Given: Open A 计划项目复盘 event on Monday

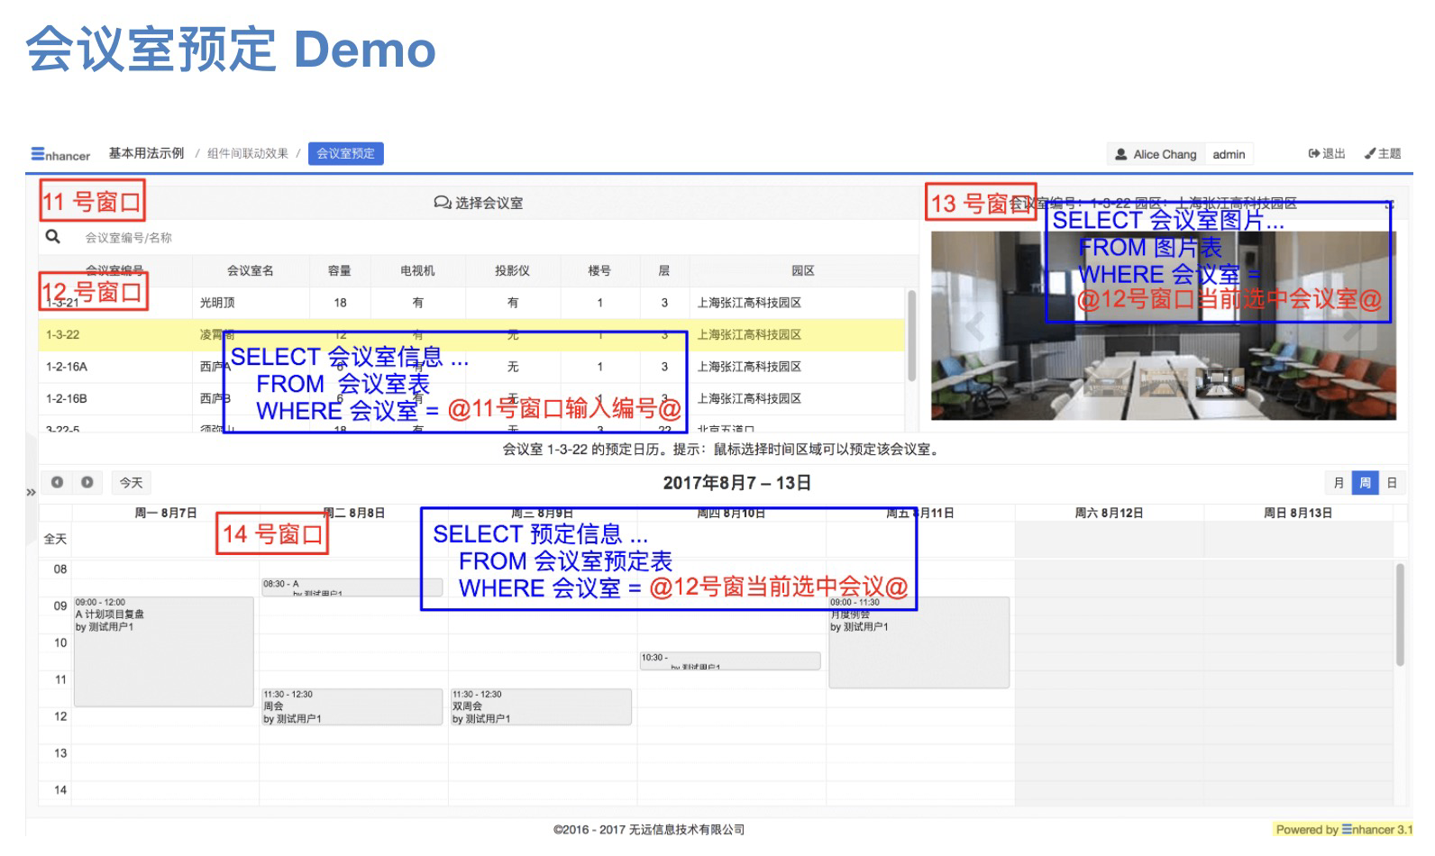Looking at the screenshot, I should (x=163, y=651).
